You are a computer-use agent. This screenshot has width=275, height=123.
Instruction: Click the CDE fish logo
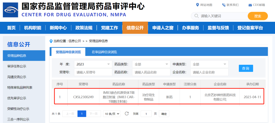tap(10, 10)
